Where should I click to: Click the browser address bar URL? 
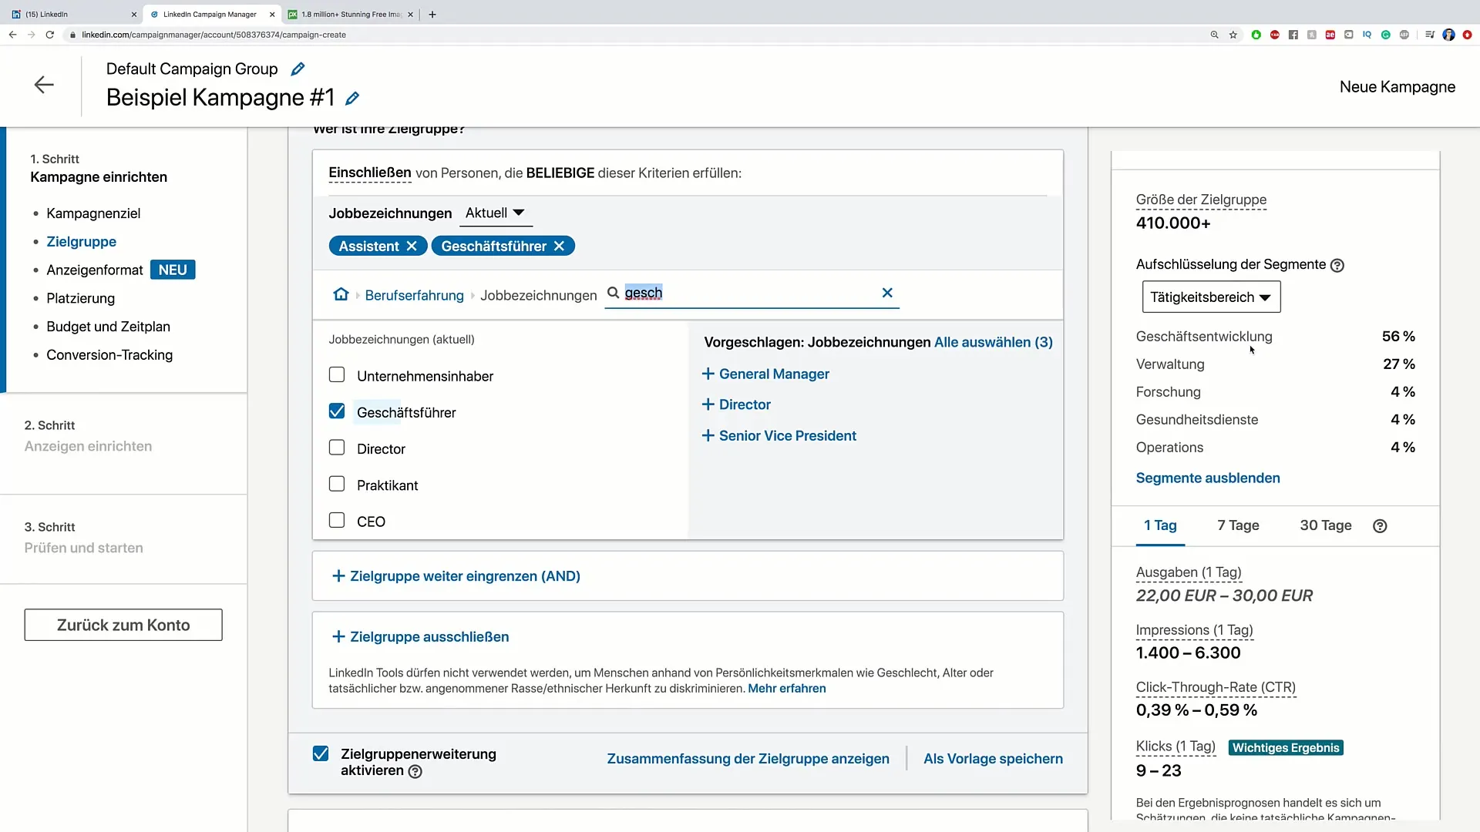point(214,35)
